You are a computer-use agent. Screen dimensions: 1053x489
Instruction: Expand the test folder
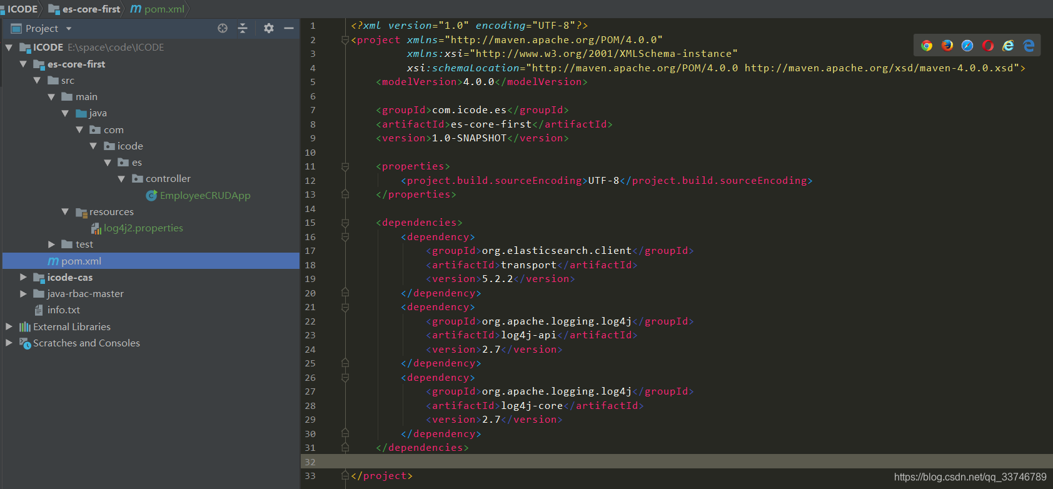tap(51, 245)
